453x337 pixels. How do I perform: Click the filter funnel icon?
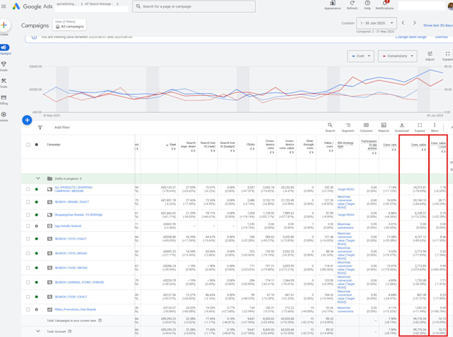coord(40,127)
